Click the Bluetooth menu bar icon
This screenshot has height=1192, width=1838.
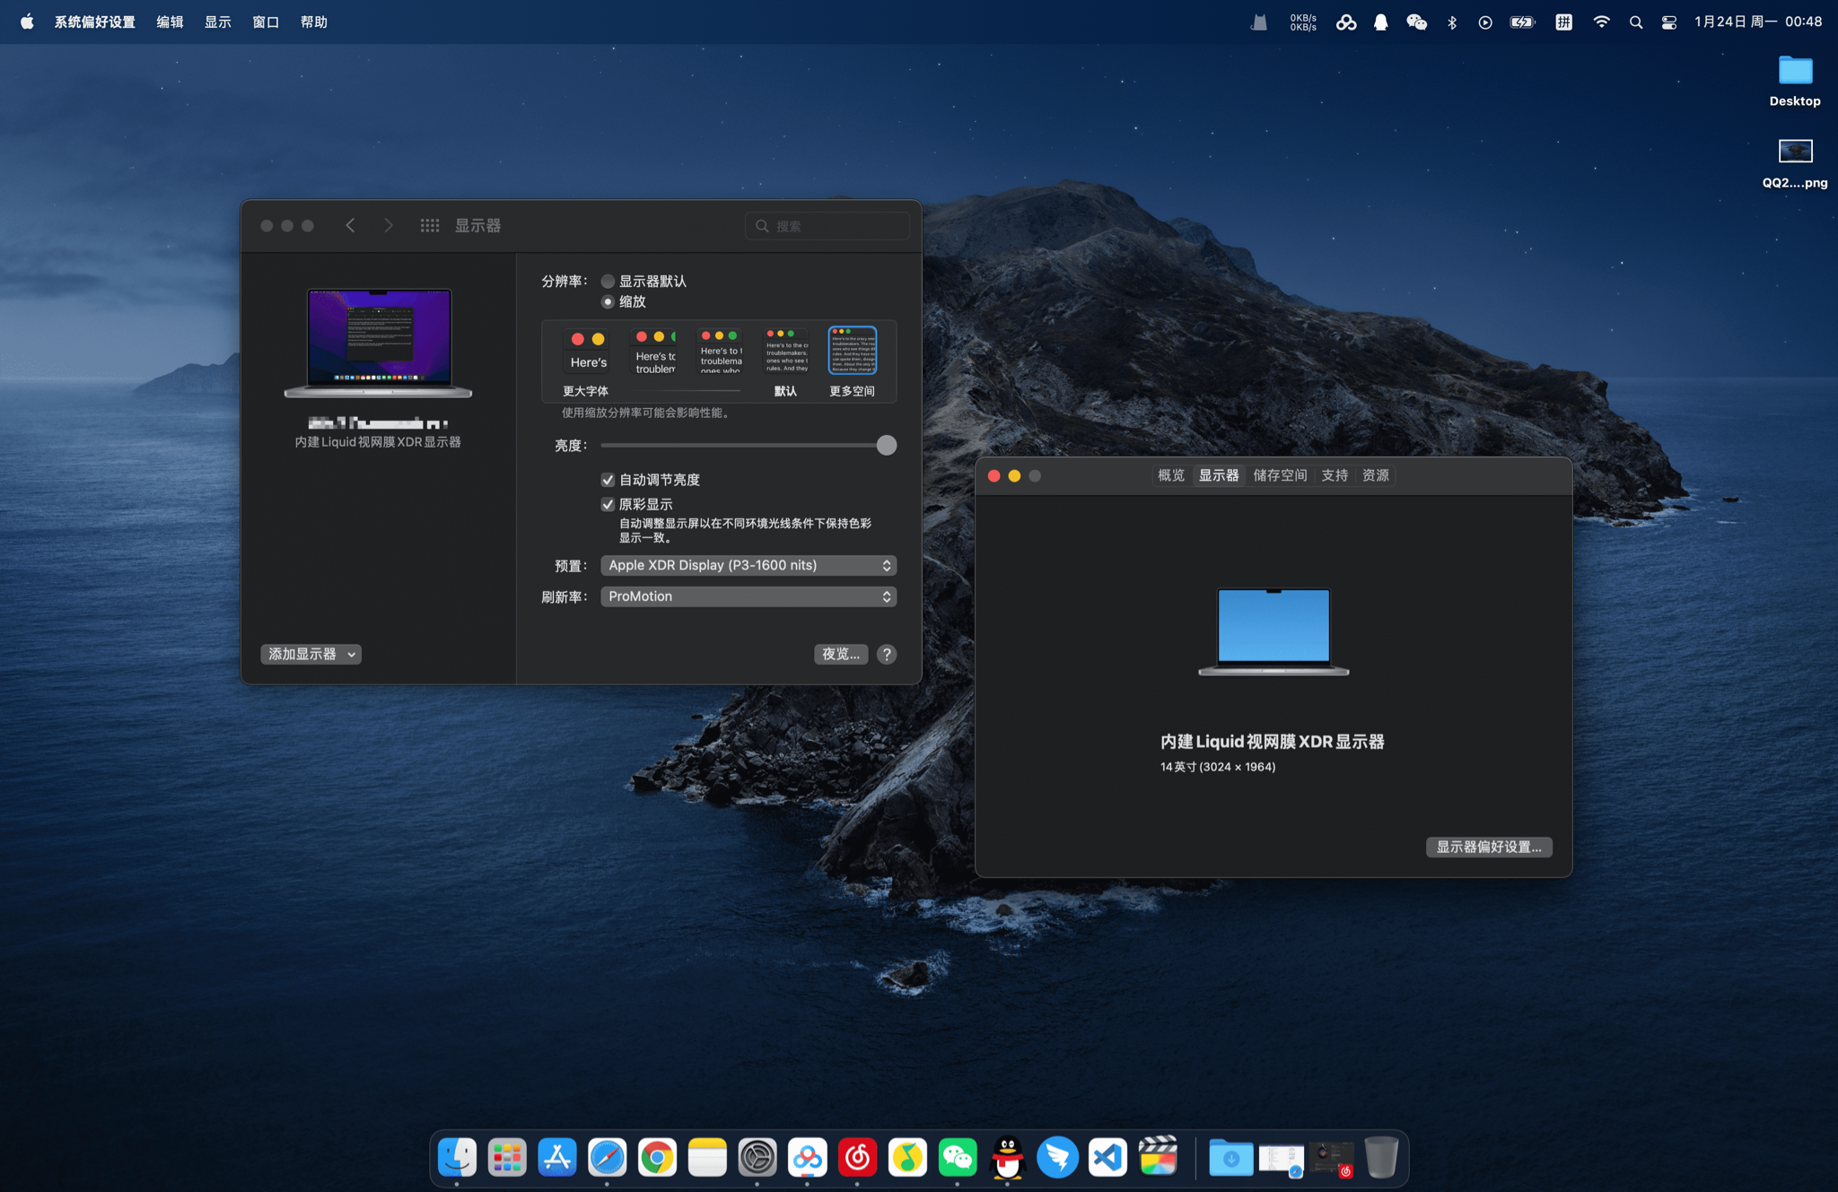(1452, 22)
